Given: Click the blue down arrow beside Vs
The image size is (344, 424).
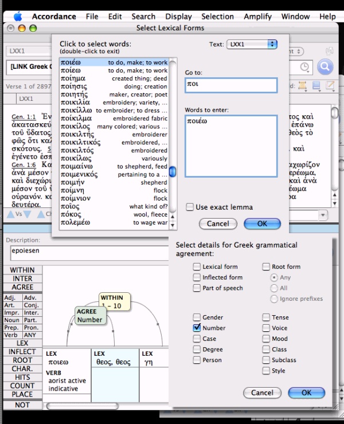Looking at the screenshot, I should (x=27, y=214).
